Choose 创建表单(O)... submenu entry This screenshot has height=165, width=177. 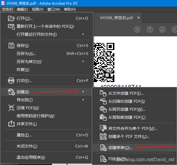coord(134,148)
